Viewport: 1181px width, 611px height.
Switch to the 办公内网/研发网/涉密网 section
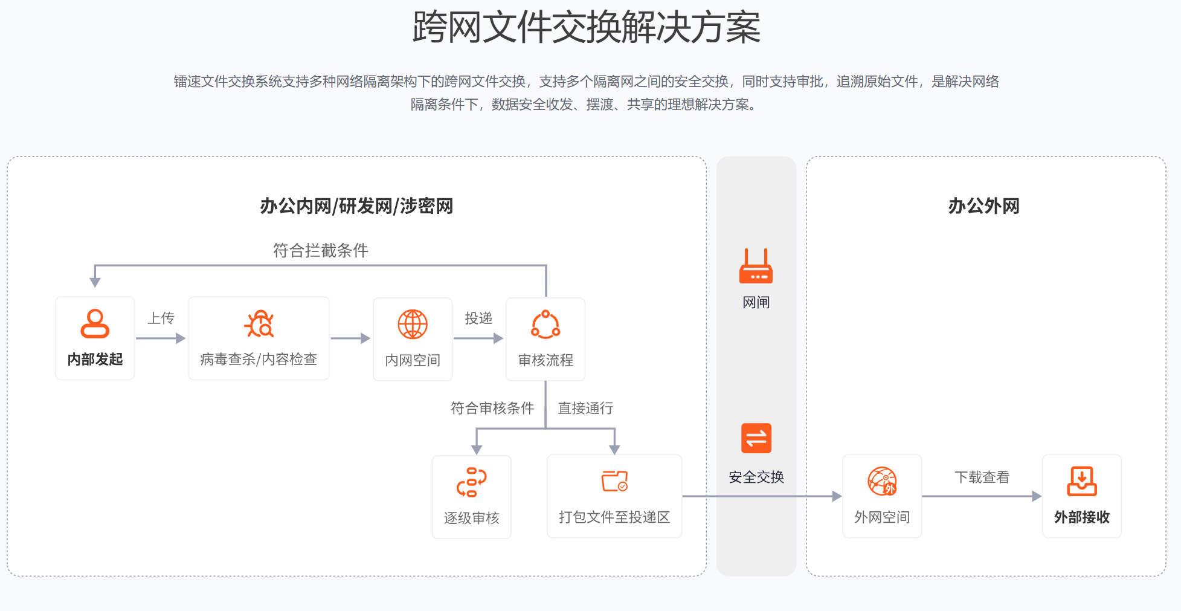pyautogui.click(x=355, y=206)
